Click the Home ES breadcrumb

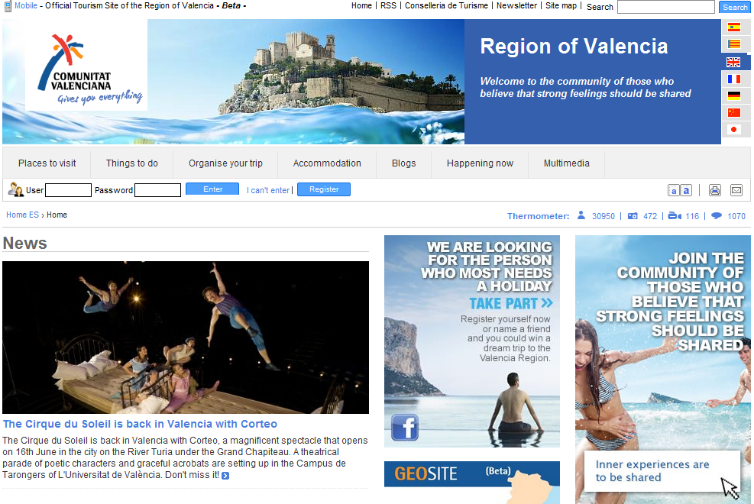click(x=23, y=215)
